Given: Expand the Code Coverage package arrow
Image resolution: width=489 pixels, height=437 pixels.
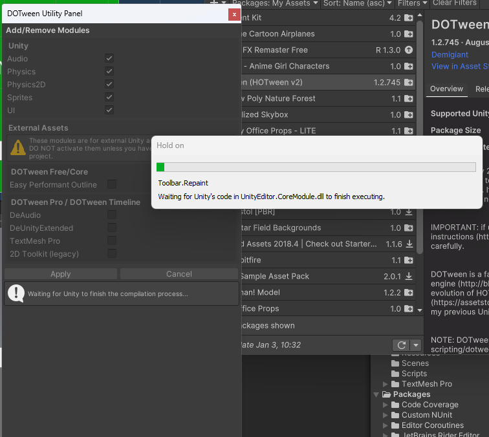Looking at the screenshot, I should 386,405.
